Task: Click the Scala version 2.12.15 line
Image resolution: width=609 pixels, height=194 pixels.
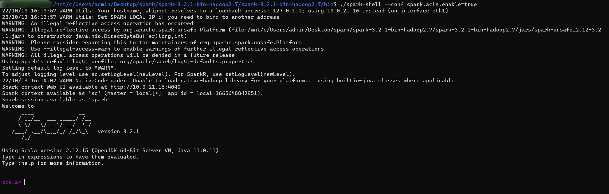Action: coord(110,150)
